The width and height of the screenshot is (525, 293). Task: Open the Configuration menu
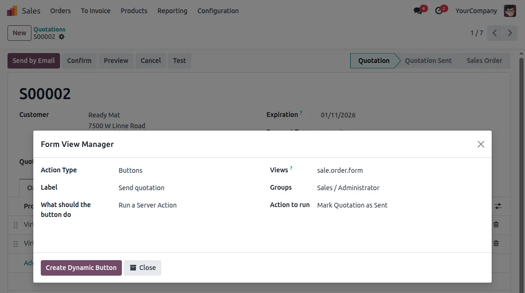pos(217,10)
